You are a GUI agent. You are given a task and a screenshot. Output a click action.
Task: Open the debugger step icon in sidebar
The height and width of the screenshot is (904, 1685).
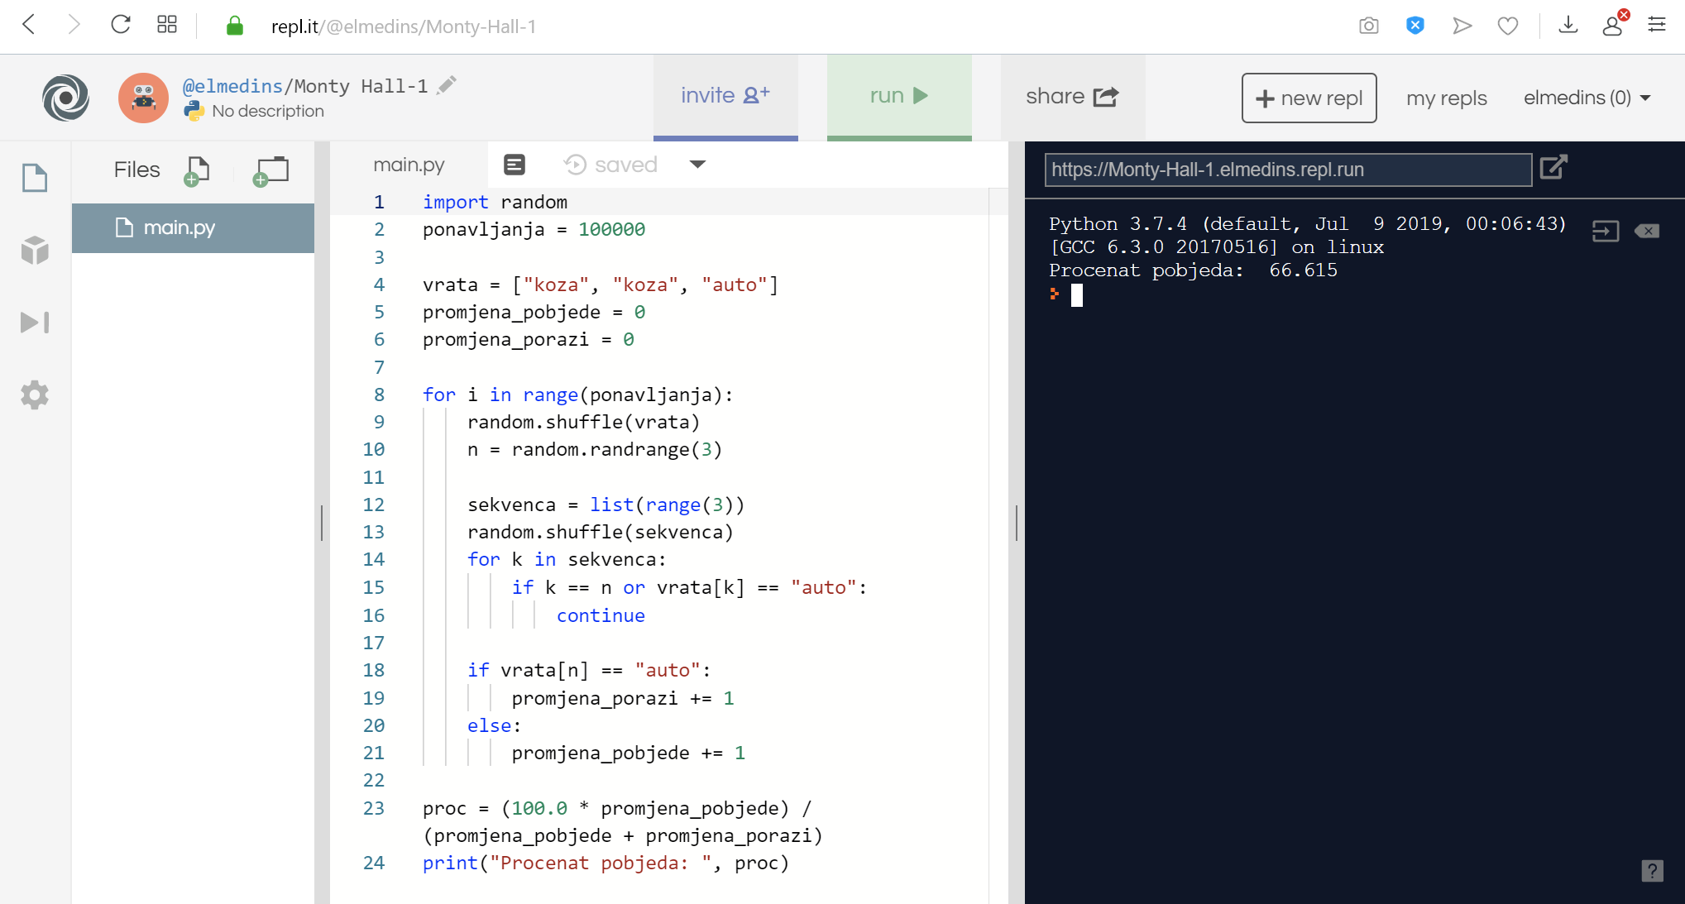pos(35,323)
